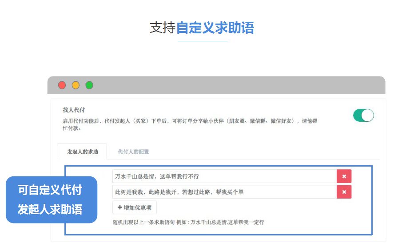398x243 pixels.
Task: Click the blue 自定义求助语 heading text
Action: click(215, 28)
